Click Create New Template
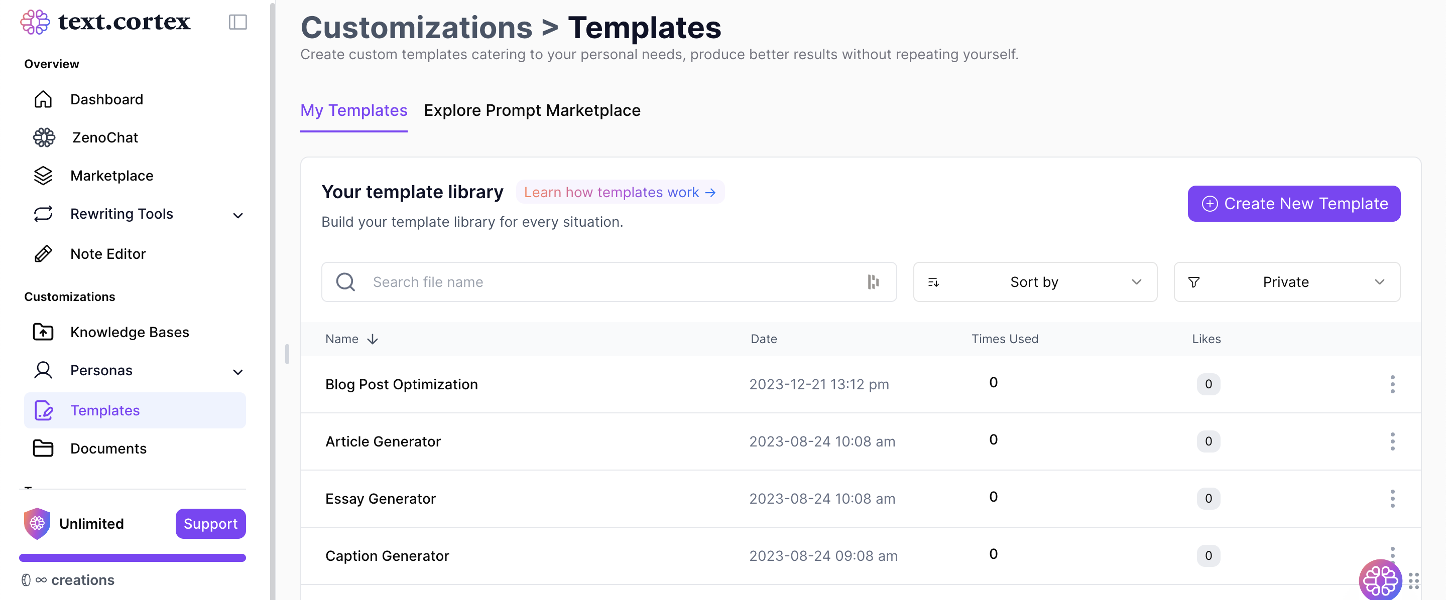The image size is (1446, 600). pos(1293,203)
